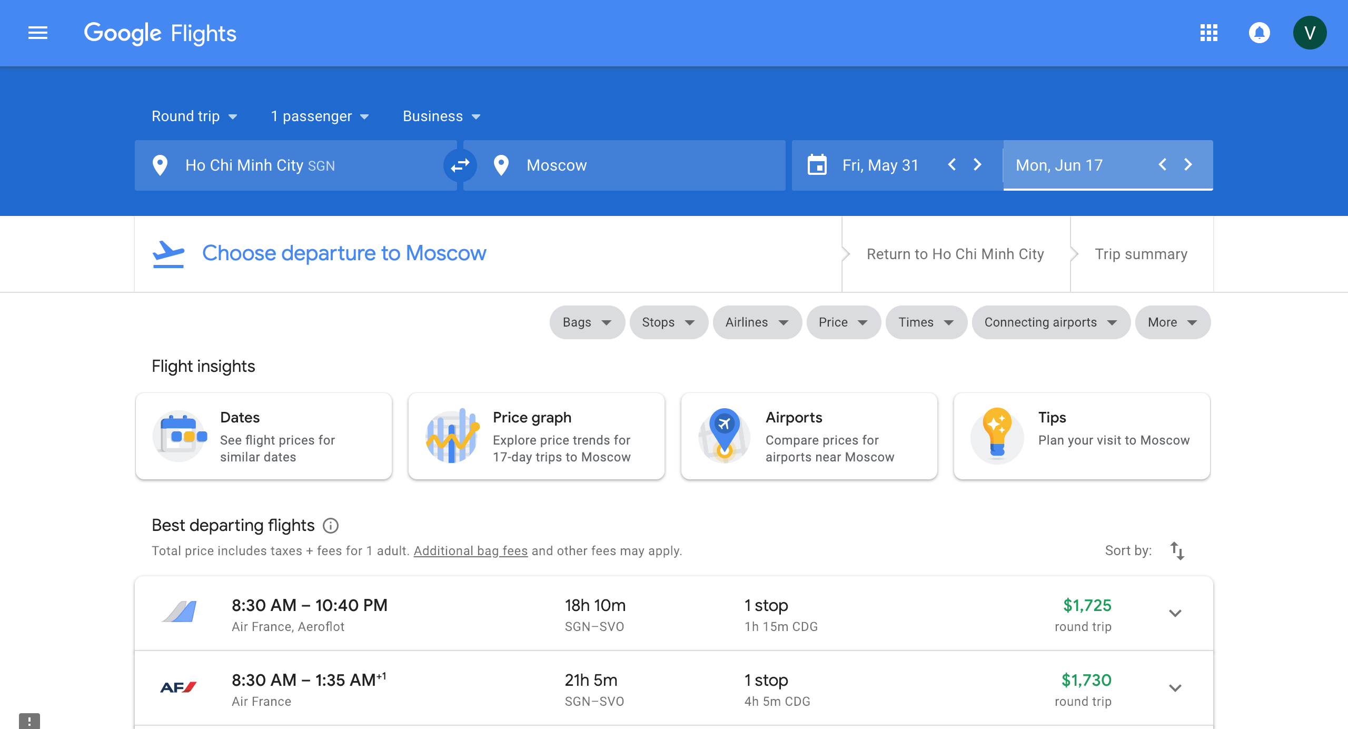
Task: Expand the $1,730 Air France flight details
Action: click(x=1175, y=688)
